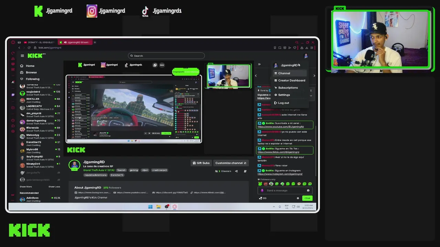The width and height of the screenshot is (440, 247).
Task: Click the share icon under stream
Action: pyautogui.click(x=236, y=171)
